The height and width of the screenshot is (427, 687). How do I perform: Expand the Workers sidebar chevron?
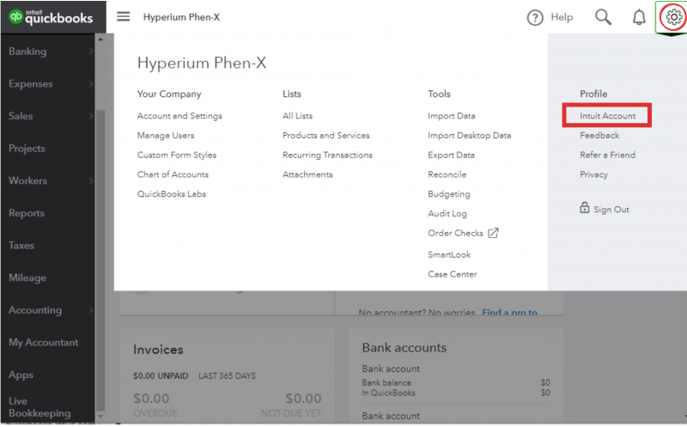[x=91, y=180]
